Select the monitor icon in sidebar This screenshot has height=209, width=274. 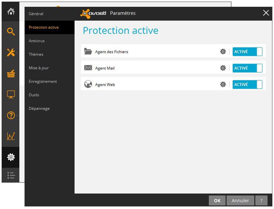11,94
